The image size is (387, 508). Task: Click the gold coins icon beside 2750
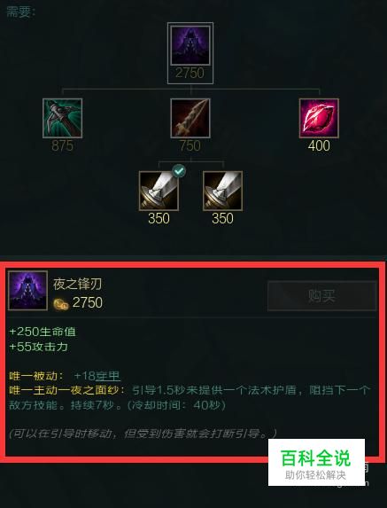[x=61, y=305]
